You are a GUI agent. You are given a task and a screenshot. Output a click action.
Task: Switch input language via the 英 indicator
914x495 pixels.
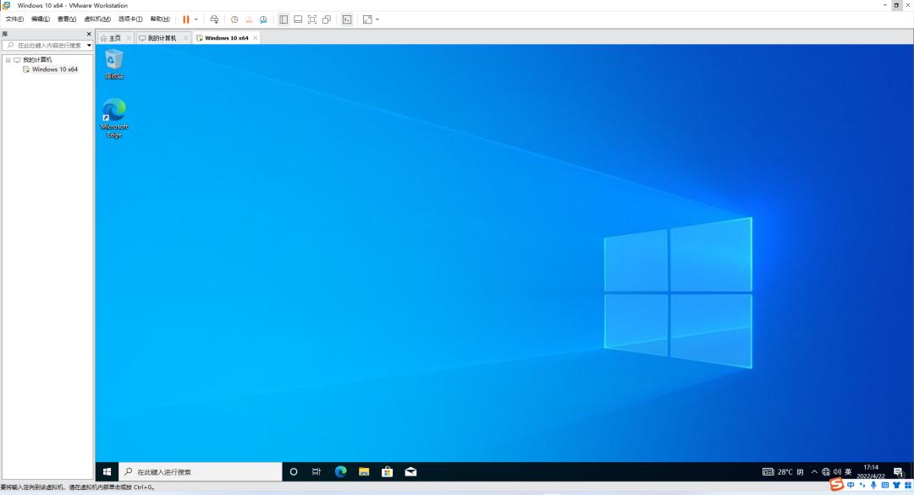(849, 471)
